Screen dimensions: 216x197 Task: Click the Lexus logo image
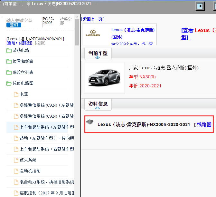pos(93,33)
